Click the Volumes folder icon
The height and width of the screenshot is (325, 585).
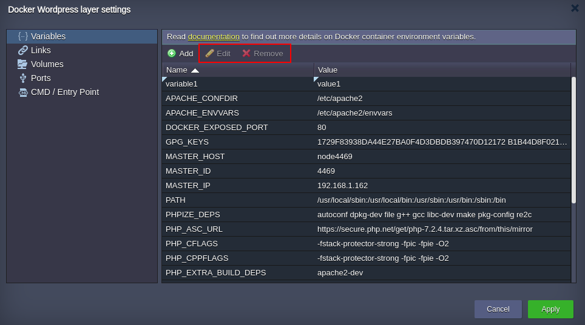coord(22,64)
